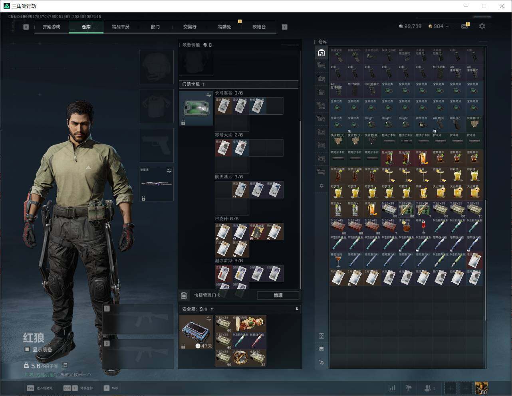
Task: Select the martini cocktail glass item
Action: pyautogui.click(x=338, y=260)
